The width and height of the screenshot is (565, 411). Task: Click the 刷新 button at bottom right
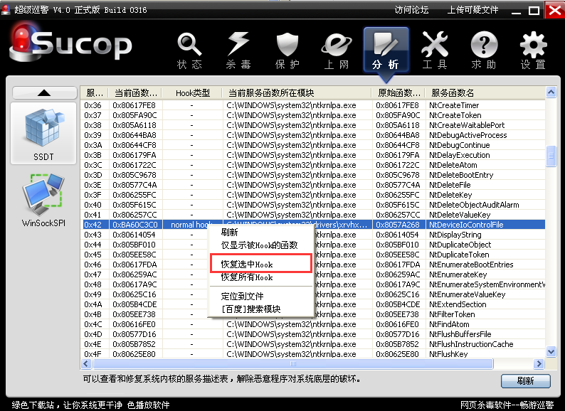click(x=525, y=380)
